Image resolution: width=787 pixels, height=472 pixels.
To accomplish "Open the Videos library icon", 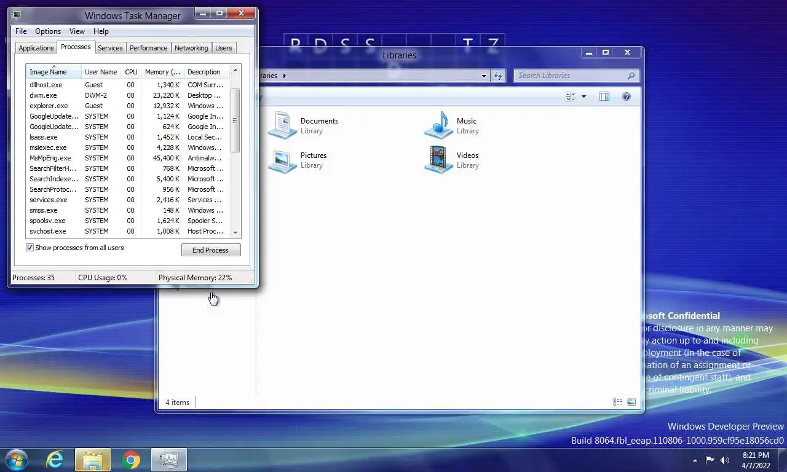I will pos(438,160).
